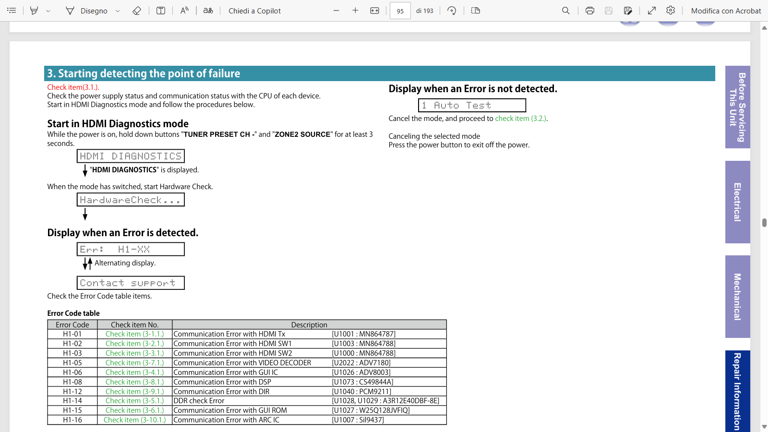Screen dimensions: 768x432
Task: Open Before Servicing This Unit tab
Action: [x=737, y=107]
